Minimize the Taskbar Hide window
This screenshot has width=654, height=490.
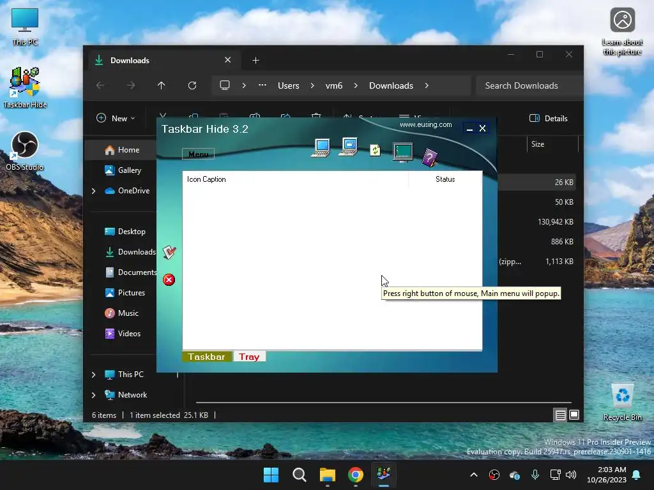click(x=469, y=129)
